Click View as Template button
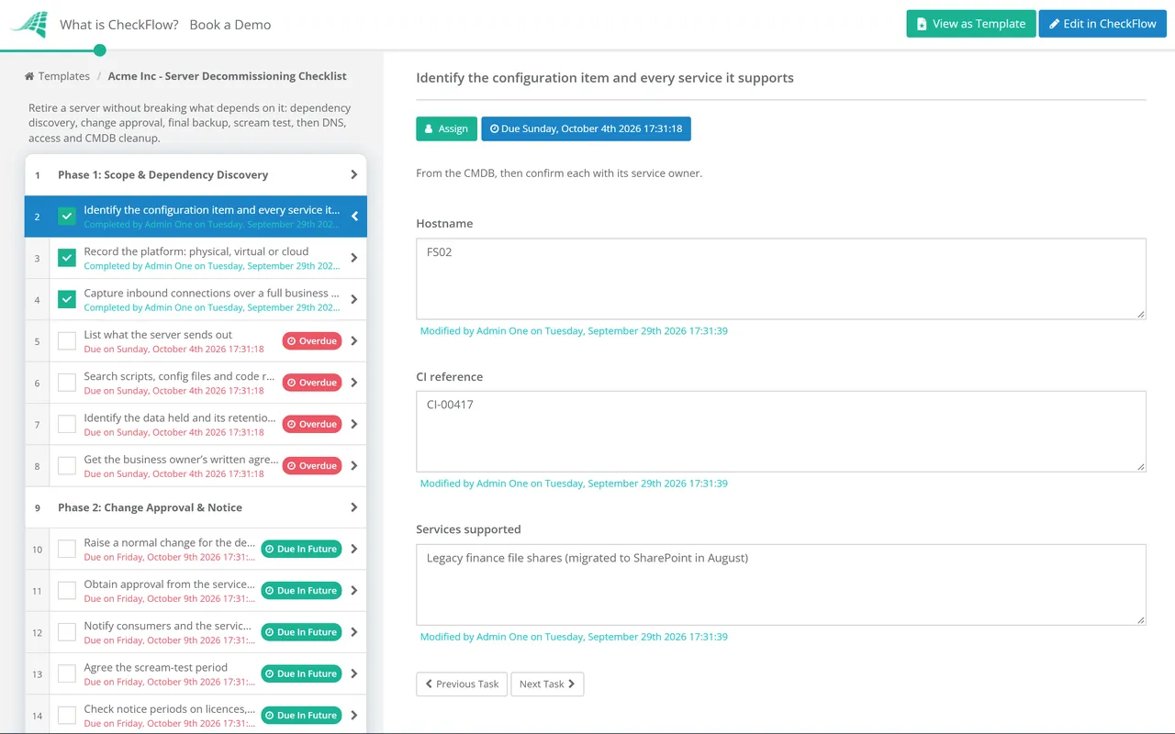This screenshot has width=1175, height=734. click(x=971, y=24)
